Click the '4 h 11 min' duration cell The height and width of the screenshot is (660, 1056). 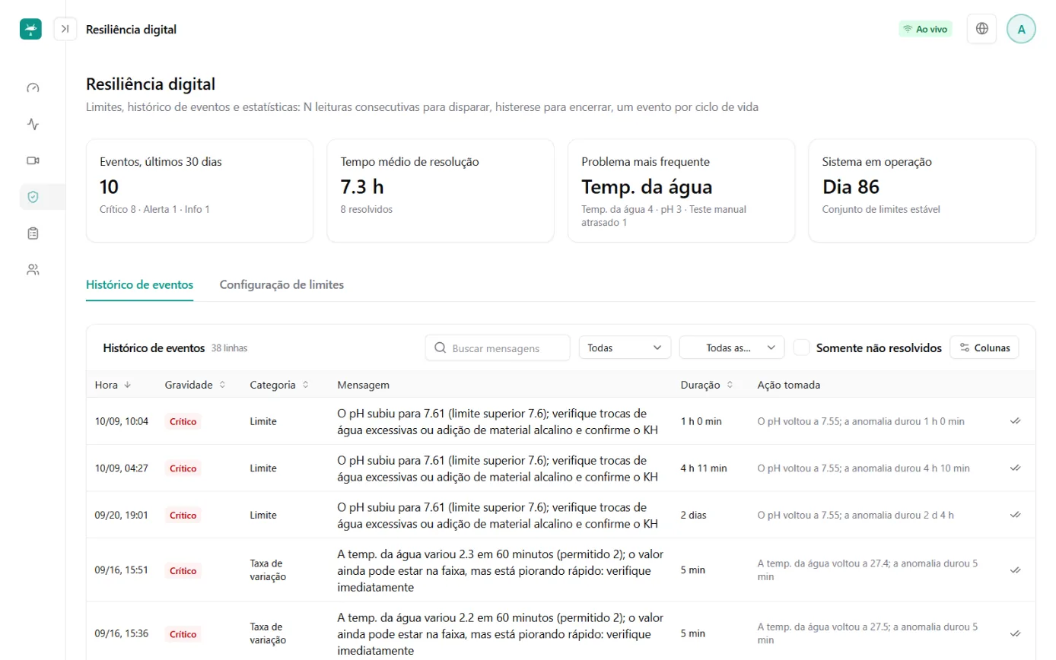[704, 468]
